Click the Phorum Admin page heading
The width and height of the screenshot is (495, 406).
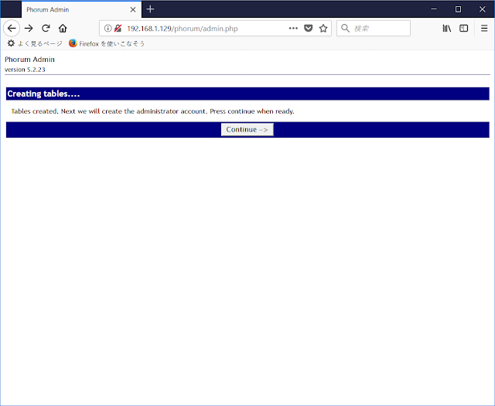[29, 60]
